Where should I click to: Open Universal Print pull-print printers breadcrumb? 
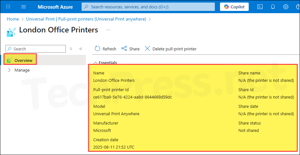(86, 19)
